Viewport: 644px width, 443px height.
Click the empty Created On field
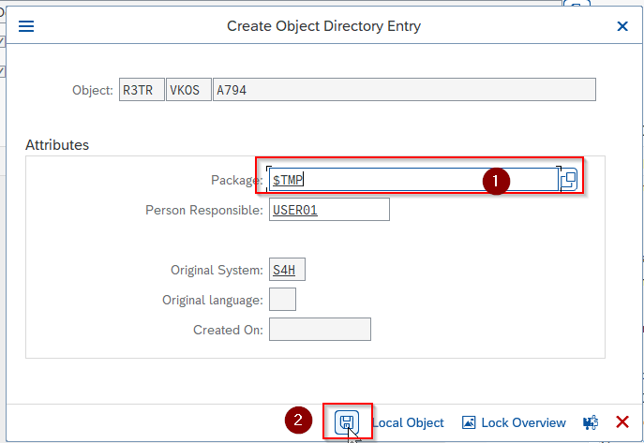click(320, 330)
